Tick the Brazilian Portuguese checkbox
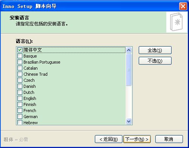The width and height of the screenshot is (189, 148). [x=20, y=62]
